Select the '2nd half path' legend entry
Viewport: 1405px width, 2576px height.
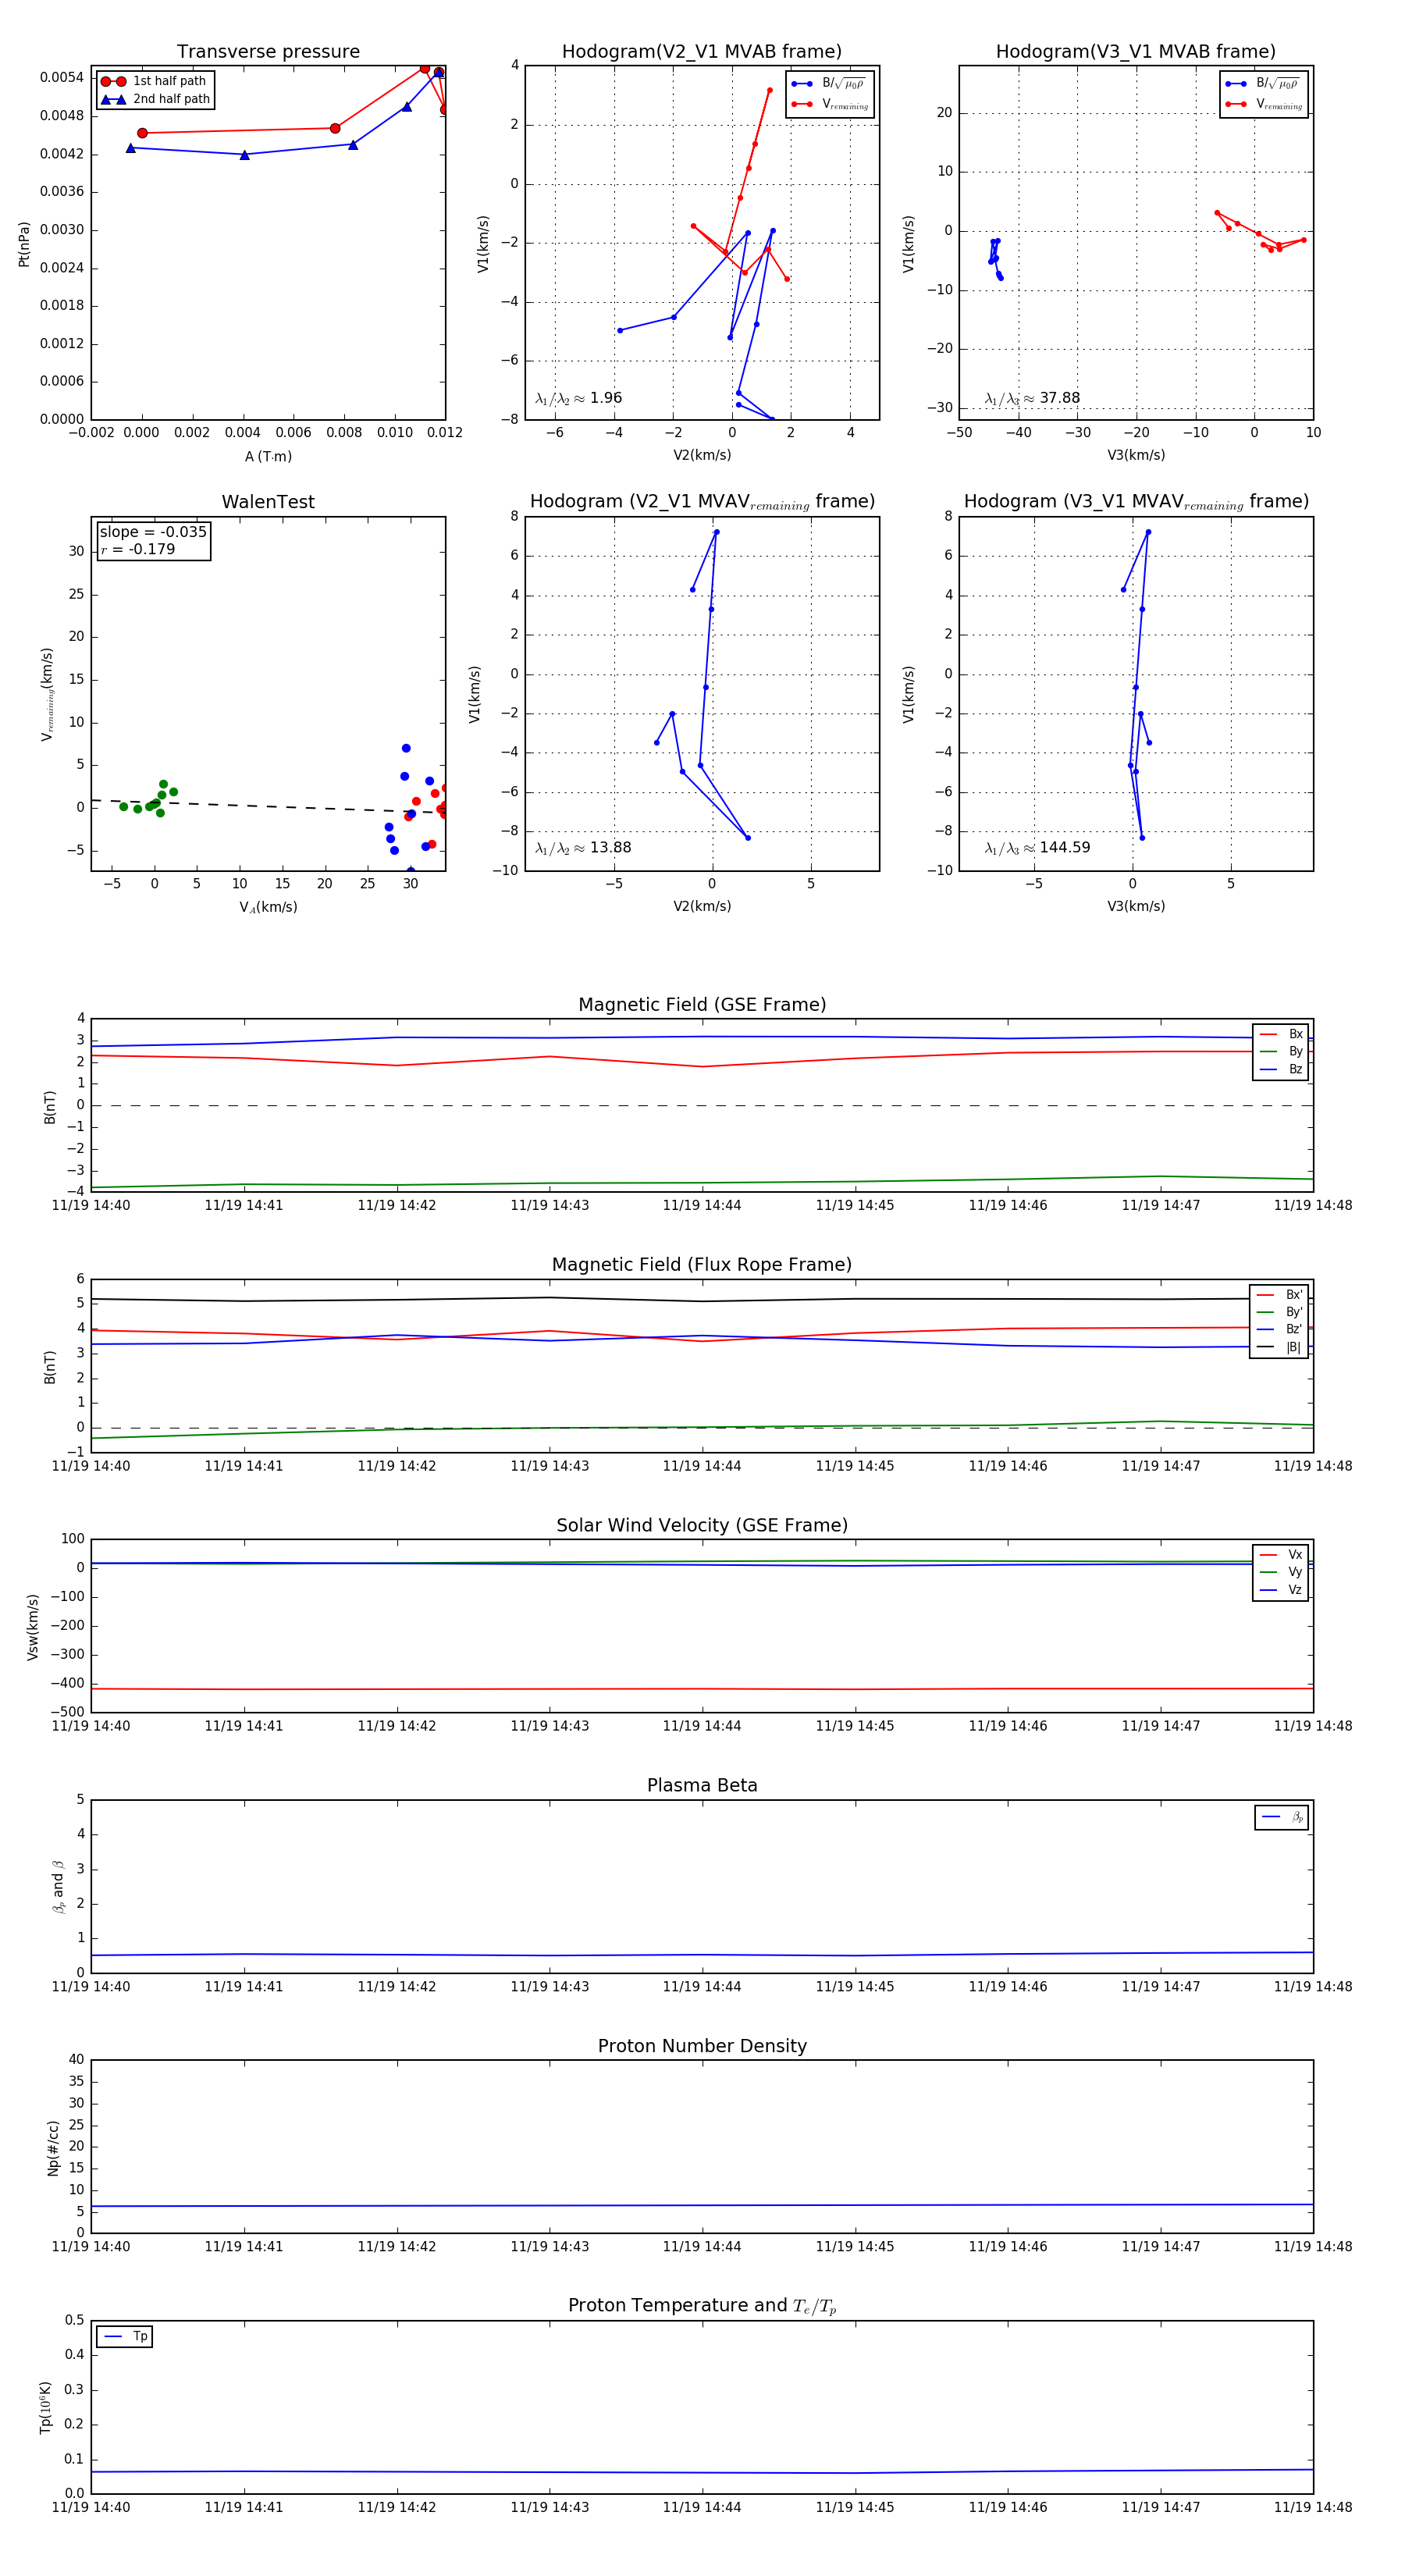(156, 99)
